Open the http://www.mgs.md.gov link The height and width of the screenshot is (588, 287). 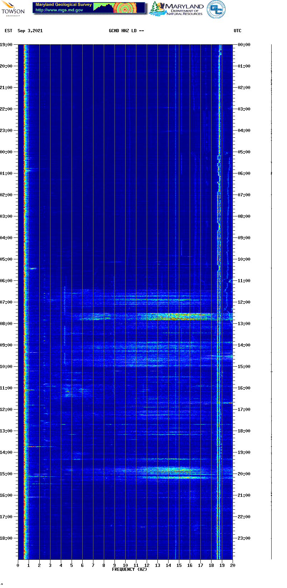tap(59, 10)
